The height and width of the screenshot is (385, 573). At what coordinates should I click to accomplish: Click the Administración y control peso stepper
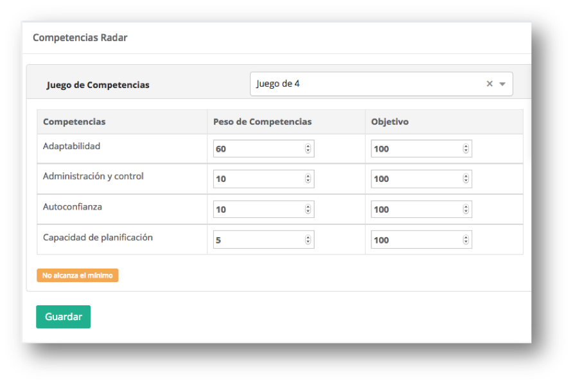(308, 179)
